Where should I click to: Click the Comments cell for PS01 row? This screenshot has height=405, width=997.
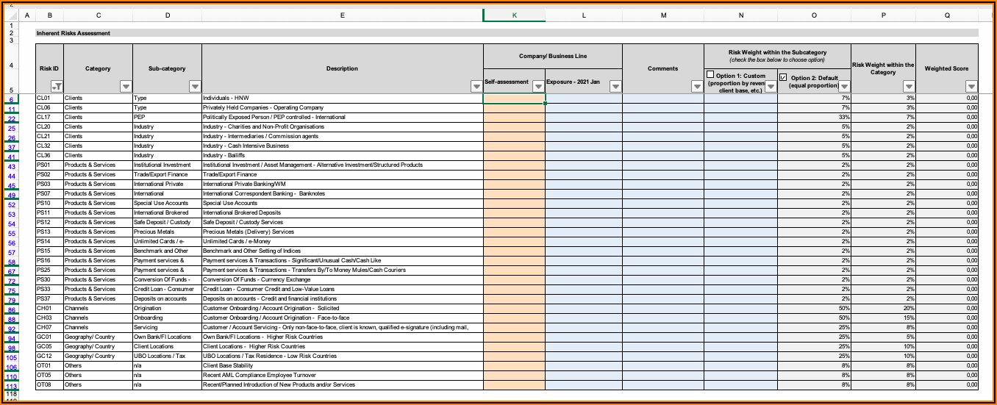pyautogui.click(x=662, y=165)
